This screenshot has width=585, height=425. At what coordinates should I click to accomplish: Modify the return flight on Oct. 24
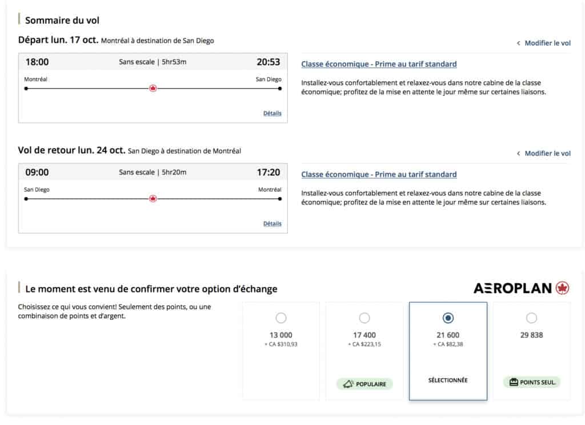(547, 154)
